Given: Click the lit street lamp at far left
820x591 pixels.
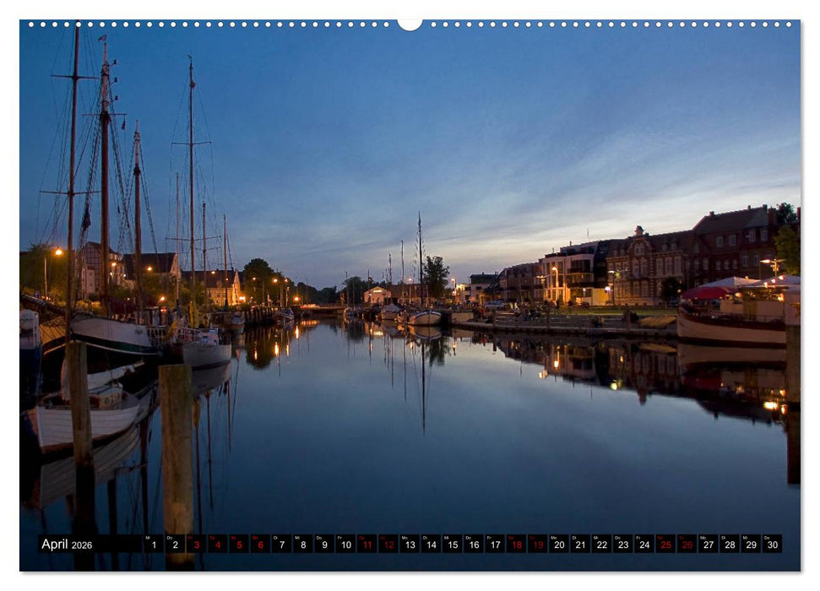Looking at the screenshot, I should click(x=57, y=252).
